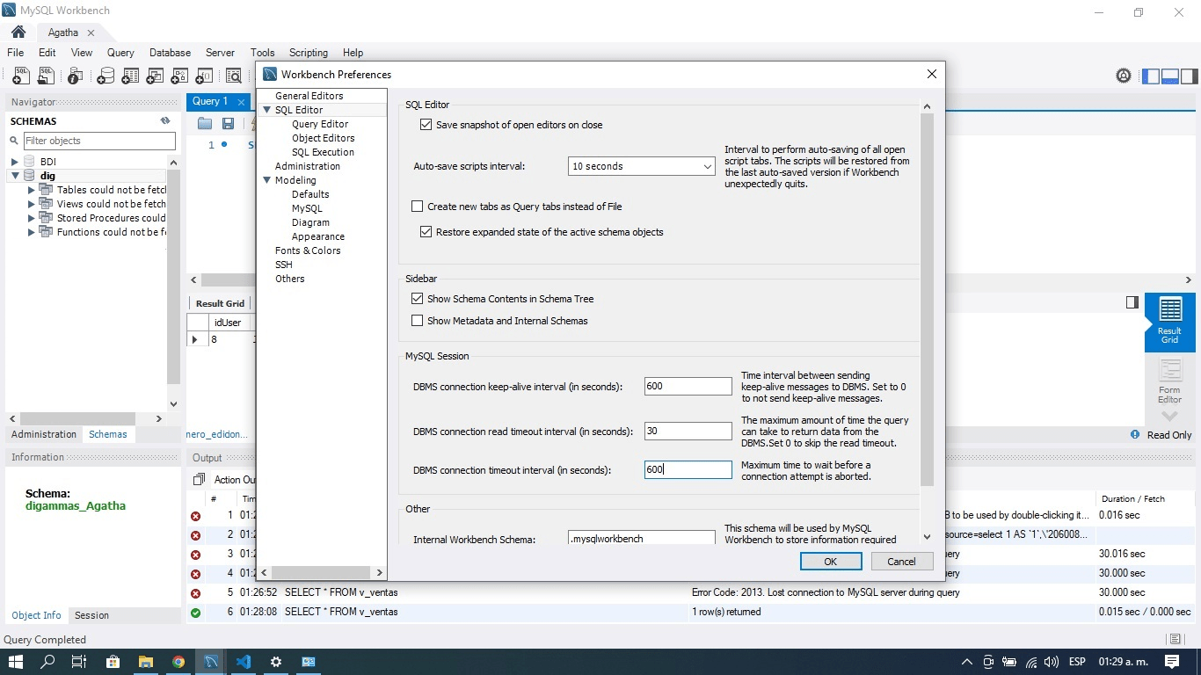Switch to the Administration sidebar tab

(43, 433)
